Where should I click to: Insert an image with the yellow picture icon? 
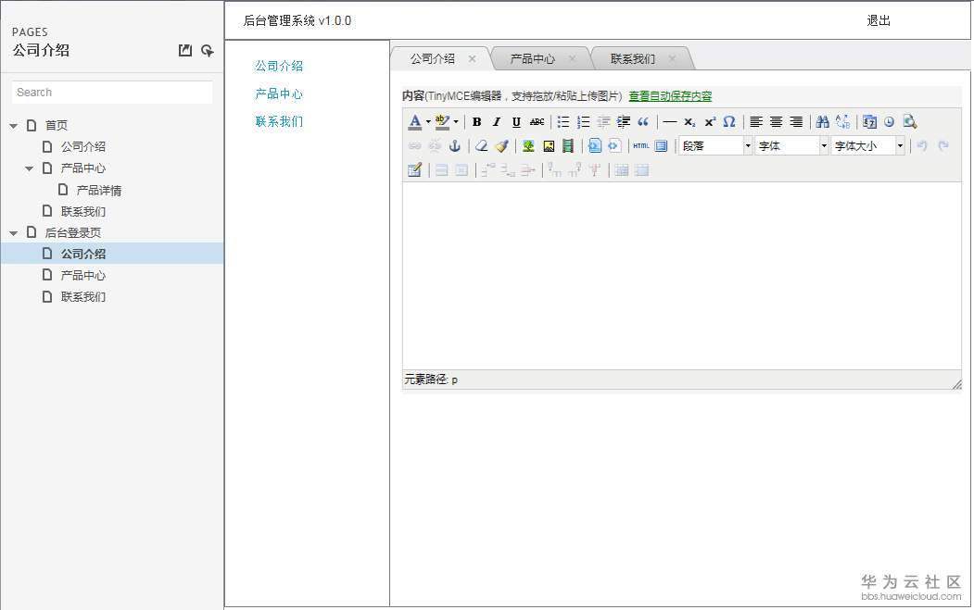548,146
